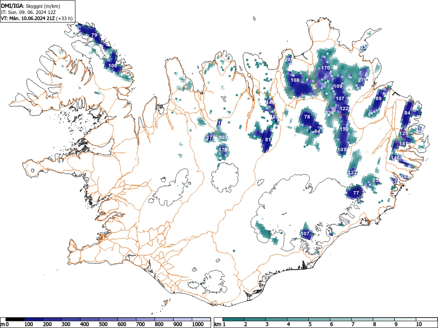
Task: Click the map value "141"
Action: click(x=404, y=143)
